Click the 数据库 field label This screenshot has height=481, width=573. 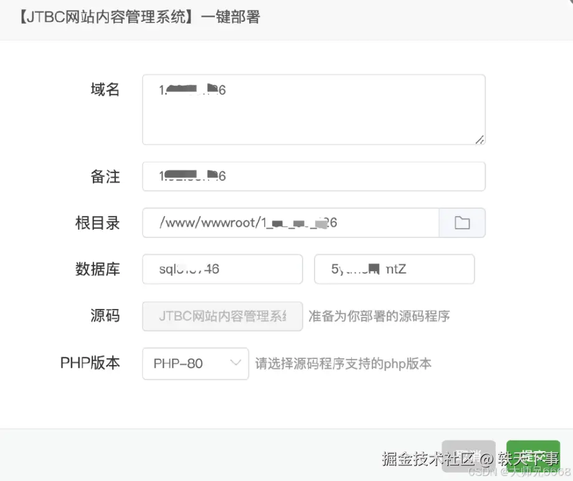coord(98,269)
